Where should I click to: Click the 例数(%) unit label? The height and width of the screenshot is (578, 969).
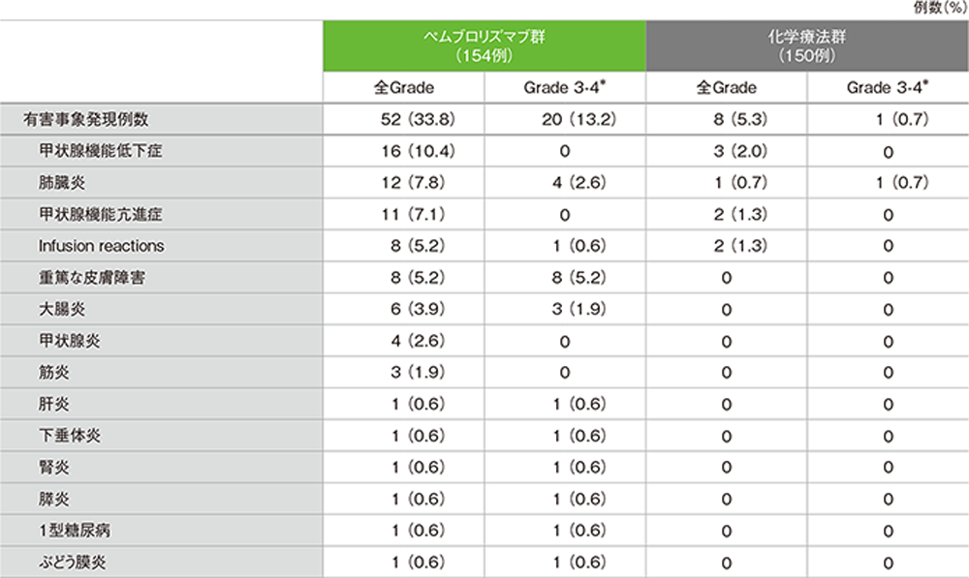(x=940, y=8)
